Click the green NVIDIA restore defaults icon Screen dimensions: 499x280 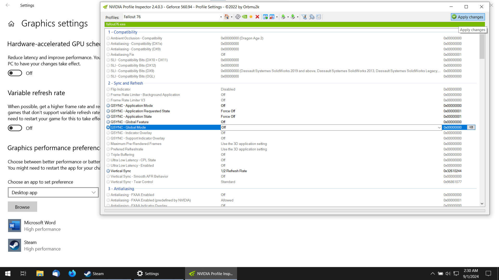[x=244, y=17]
